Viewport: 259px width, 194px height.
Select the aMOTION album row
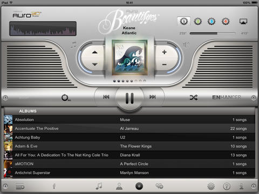click(129, 164)
